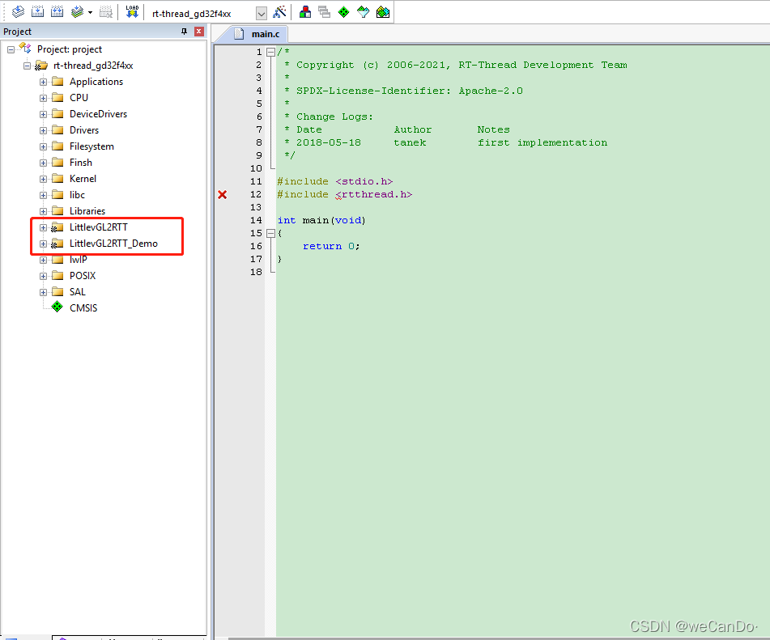Select the CMSIS component label

pyautogui.click(x=83, y=308)
